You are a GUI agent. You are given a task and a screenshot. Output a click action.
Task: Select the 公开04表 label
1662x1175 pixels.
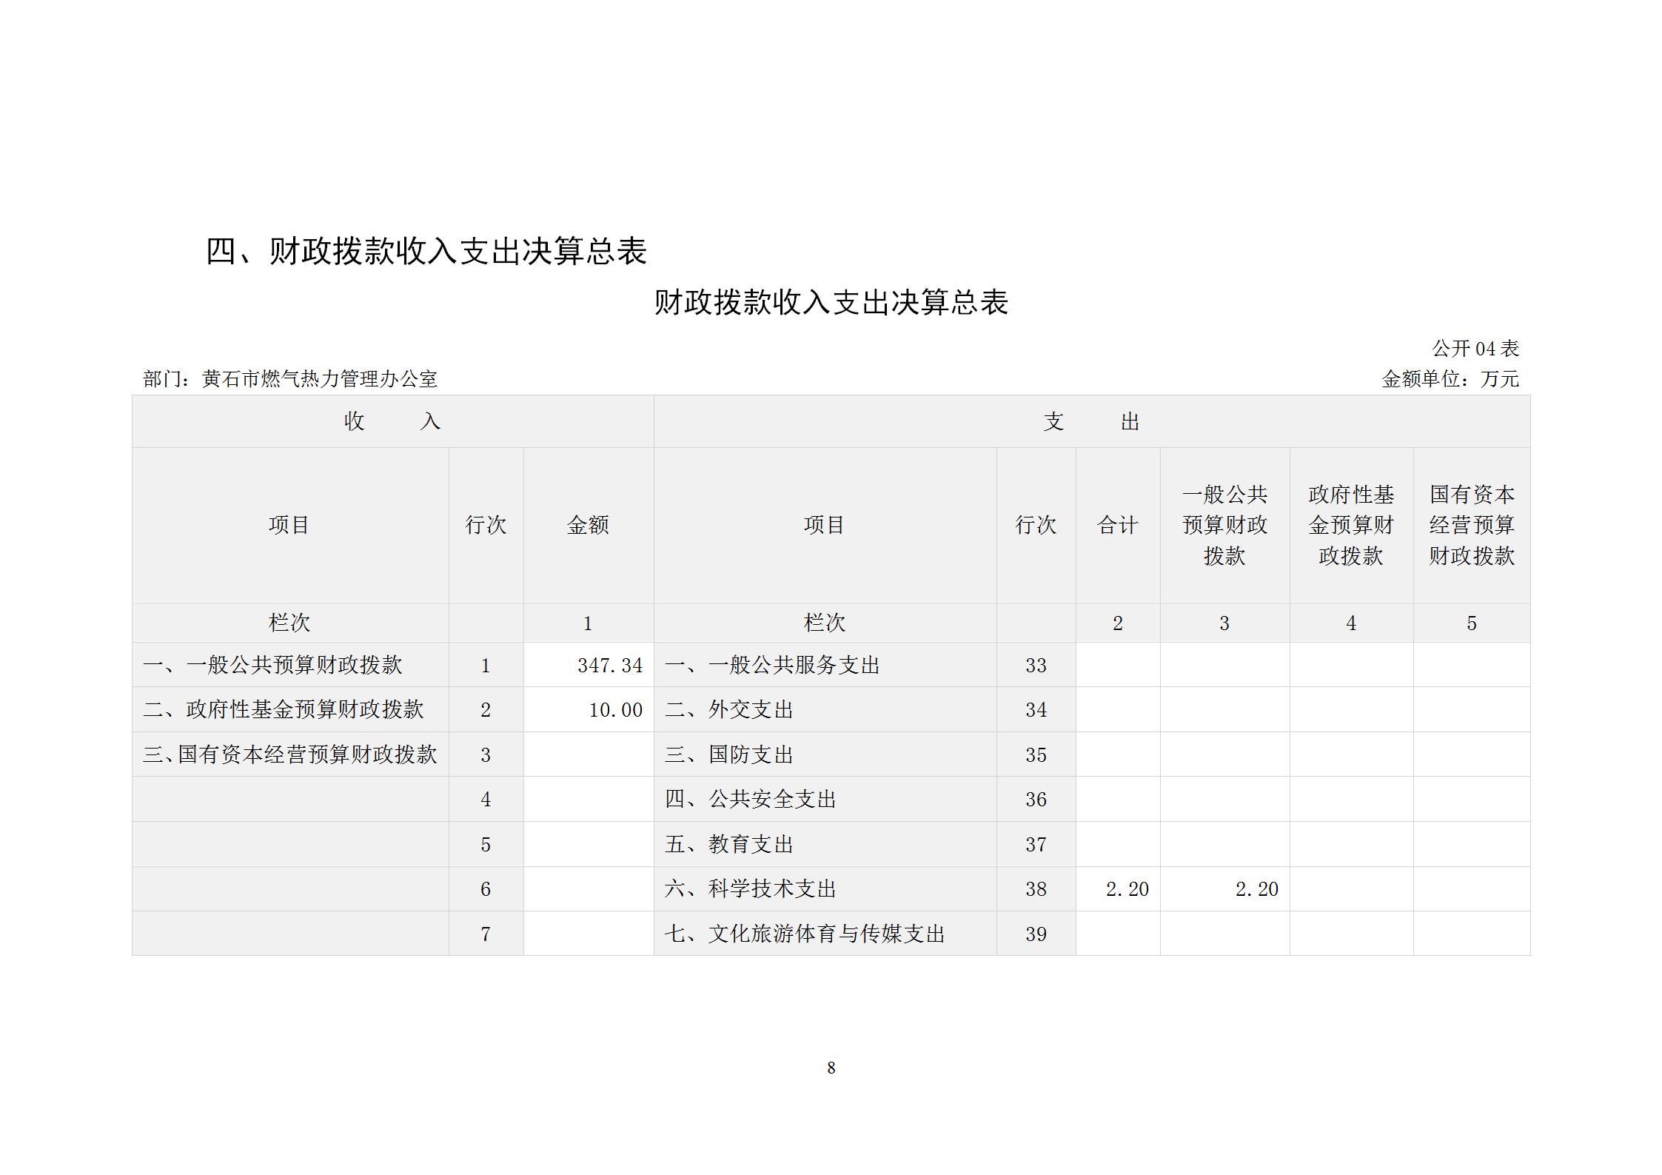(1475, 348)
